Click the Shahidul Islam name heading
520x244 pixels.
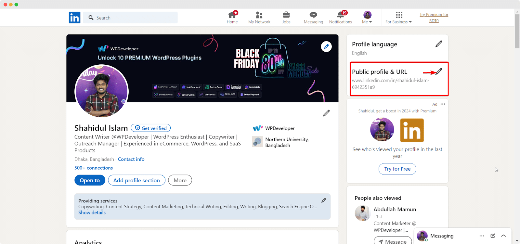[x=101, y=128]
